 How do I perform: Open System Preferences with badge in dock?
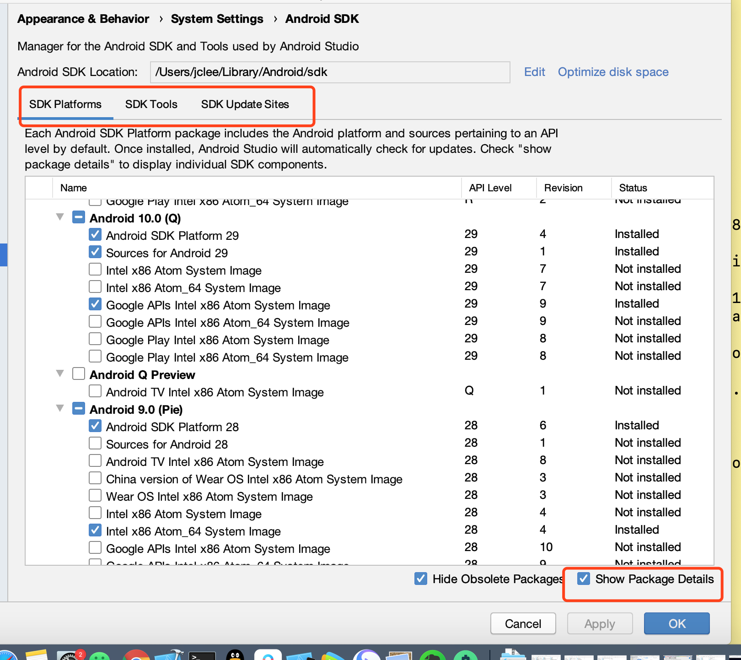click(70, 655)
